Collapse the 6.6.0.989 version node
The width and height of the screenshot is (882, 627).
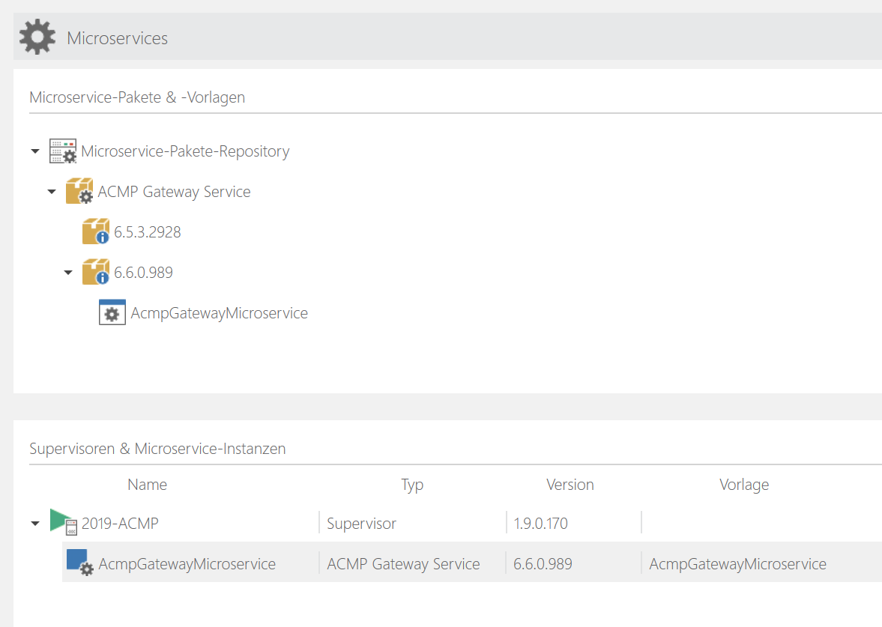tap(68, 273)
